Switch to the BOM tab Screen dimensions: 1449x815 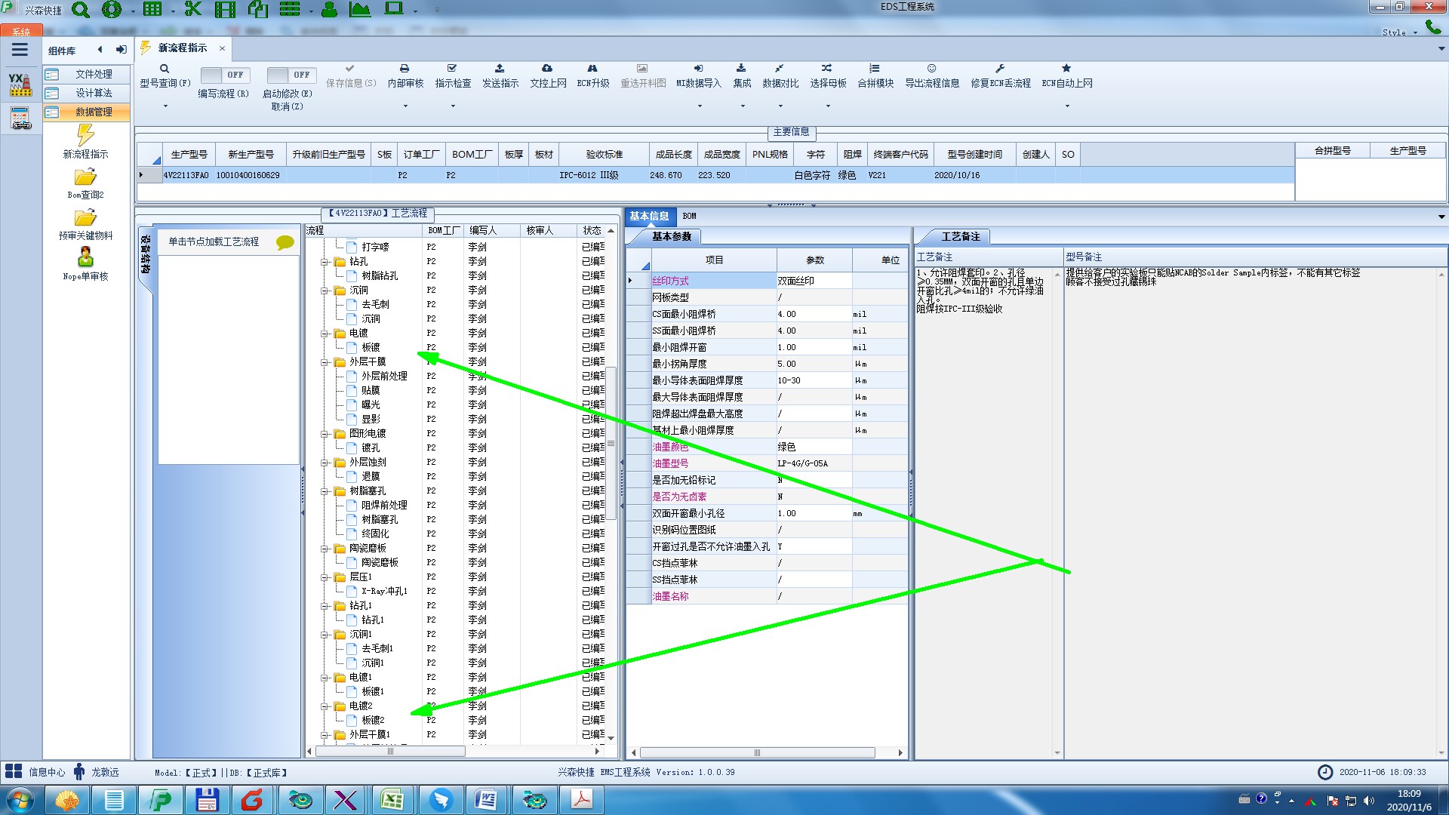(689, 216)
